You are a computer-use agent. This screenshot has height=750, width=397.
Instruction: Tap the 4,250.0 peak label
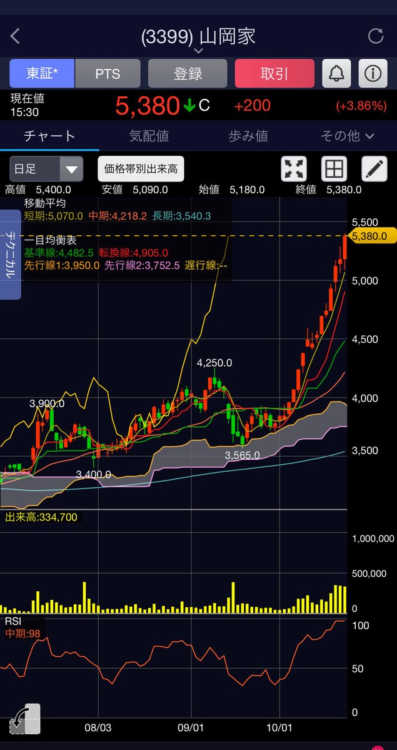point(214,363)
